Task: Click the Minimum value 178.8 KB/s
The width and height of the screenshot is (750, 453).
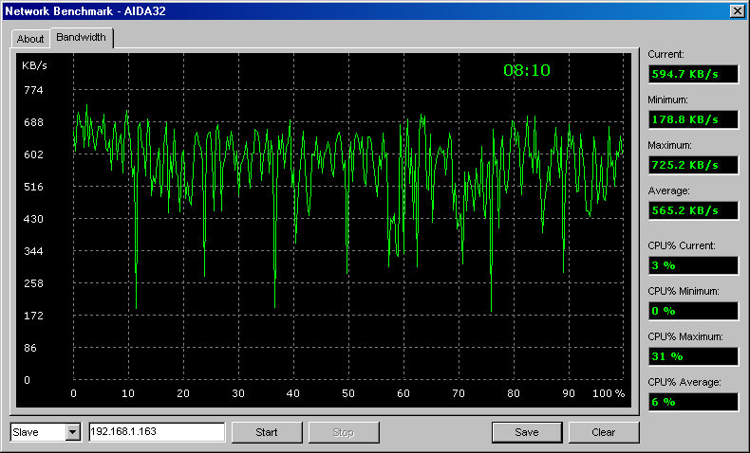Action: click(x=693, y=119)
